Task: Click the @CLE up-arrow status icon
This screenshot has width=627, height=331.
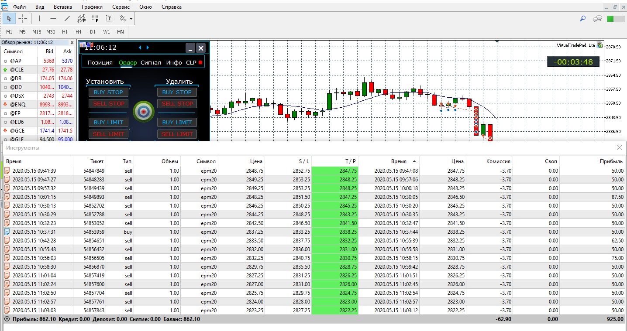Action: 5,70
